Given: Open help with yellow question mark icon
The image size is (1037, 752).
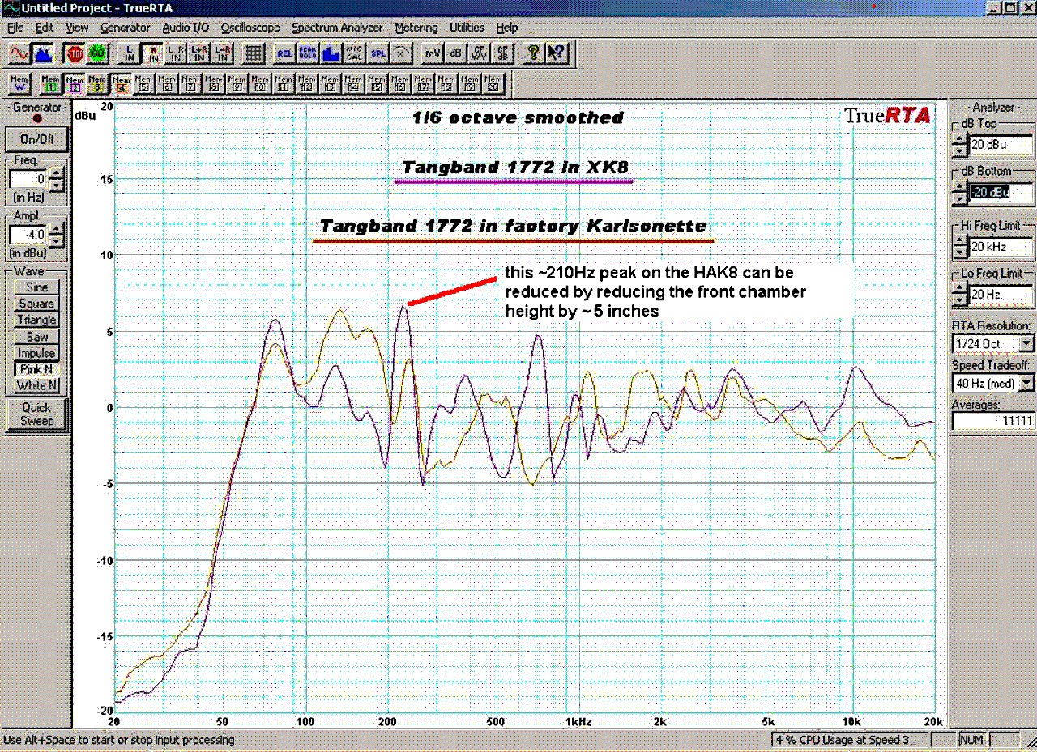Looking at the screenshot, I should pyautogui.click(x=533, y=53).
